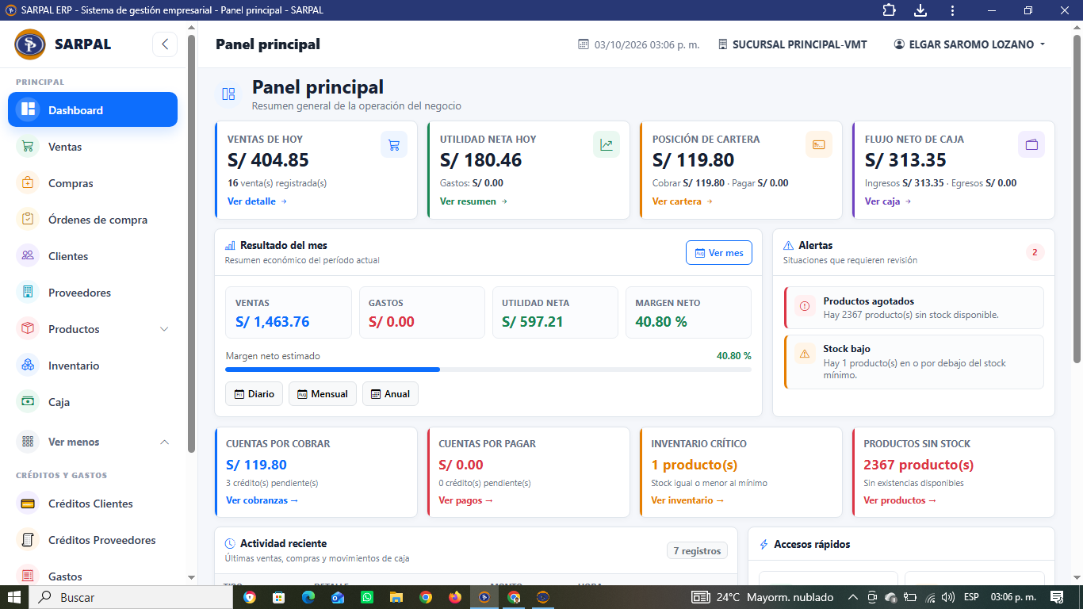1083x609 pixels.
Task: Open the Caja module
Action: pos(93,402)
